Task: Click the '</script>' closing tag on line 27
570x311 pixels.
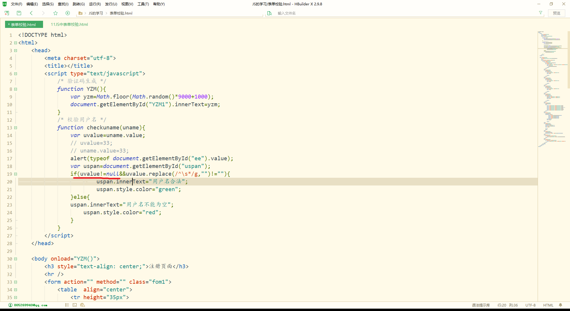Action: point(59,236)
